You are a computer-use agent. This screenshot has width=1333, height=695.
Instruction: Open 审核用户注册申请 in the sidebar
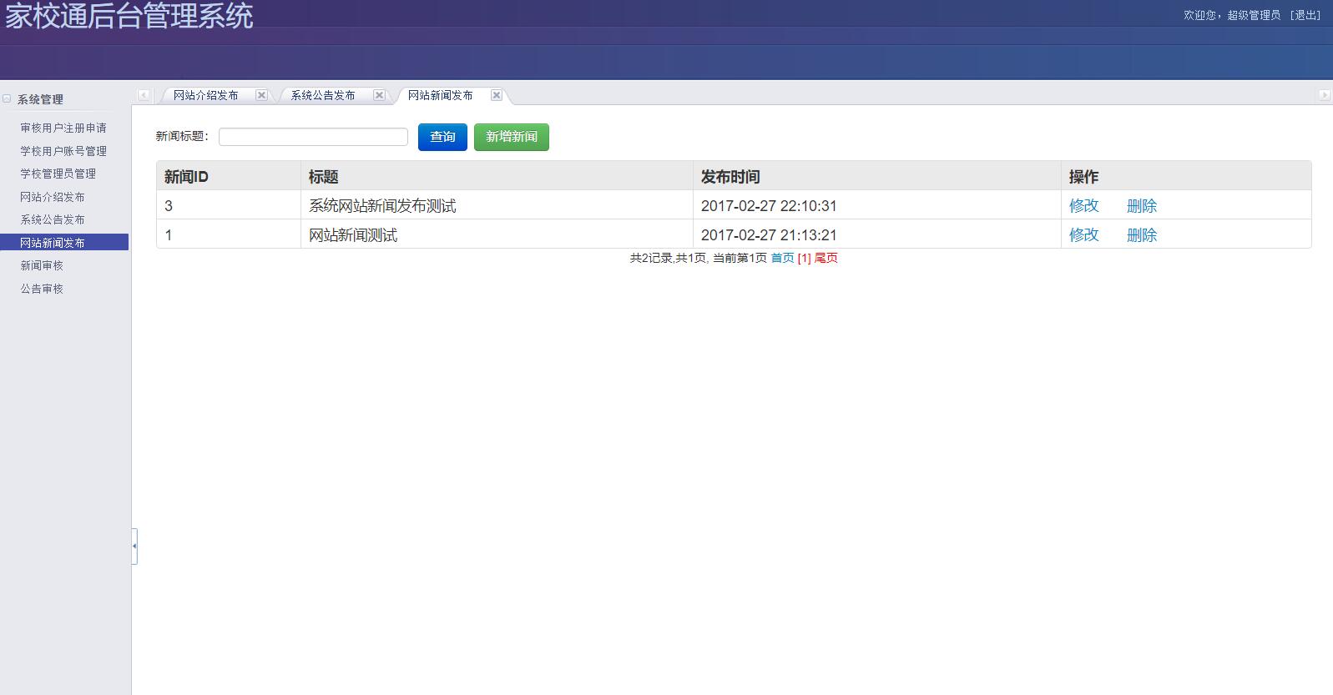click(63, 128)
